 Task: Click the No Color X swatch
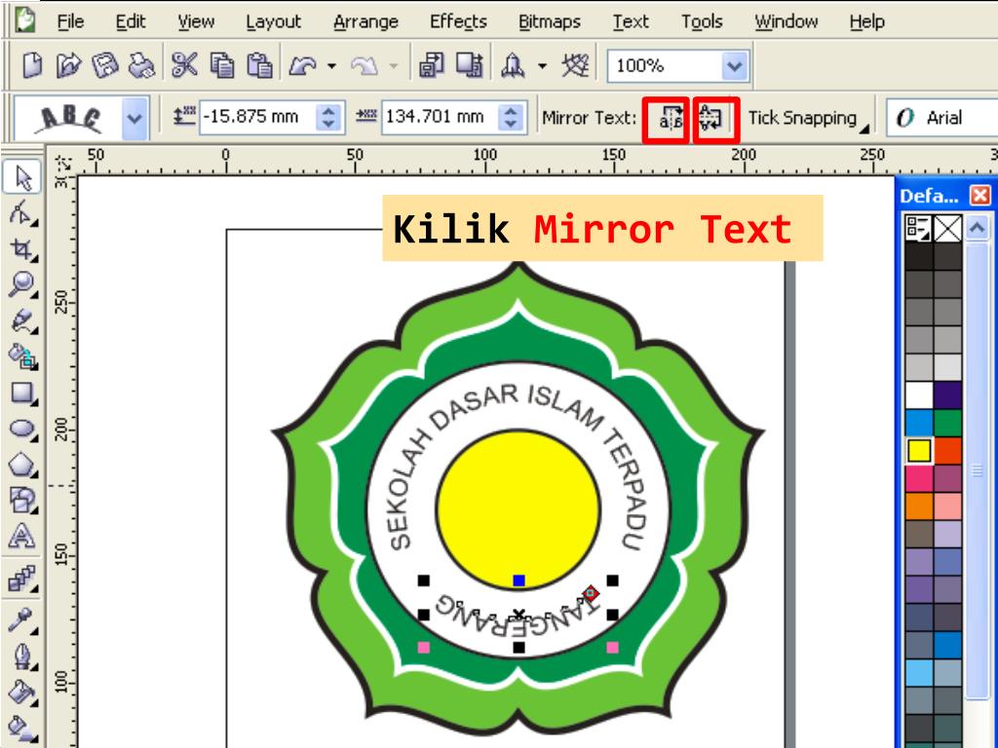[947, 228]
